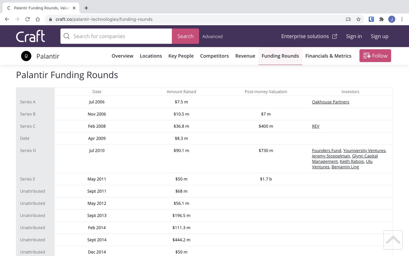Image resolution: width=409 pixels, height=256 pixels.
Task: Click the browser address bar URL
Action: pos(104,19)
